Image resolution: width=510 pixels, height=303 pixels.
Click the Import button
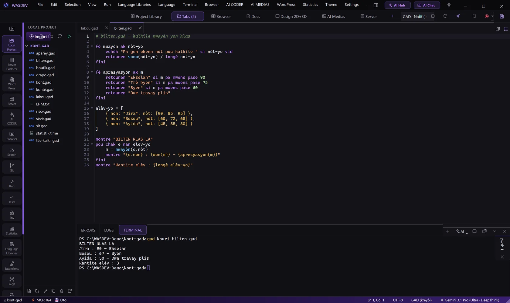coord(38,36)
